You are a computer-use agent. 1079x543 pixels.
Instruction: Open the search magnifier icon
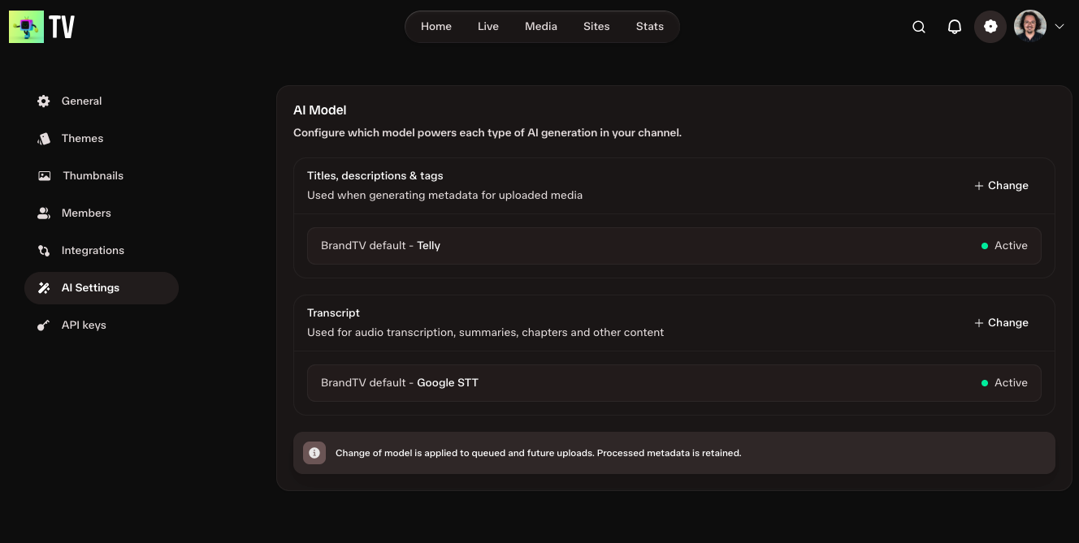coord(919,27)
